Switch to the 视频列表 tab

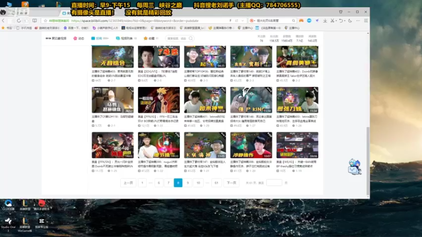point(126,38)
